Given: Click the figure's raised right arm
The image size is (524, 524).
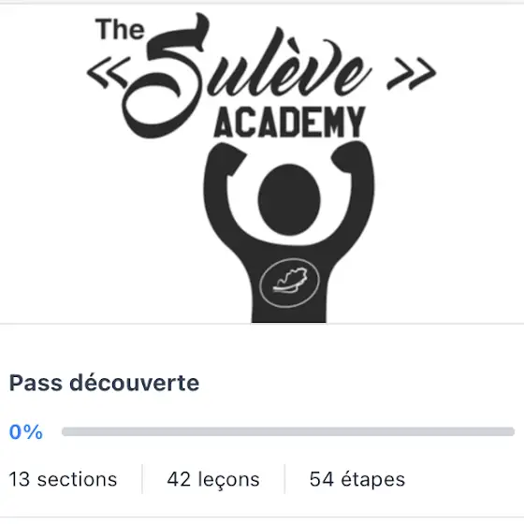Looking at the screenshot, I should 356,187.
